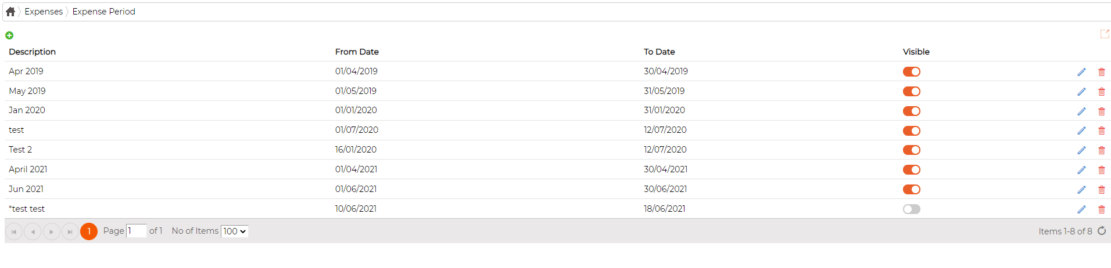Select Expense Period breadcrumb item
This screenshot has height=268, width=1111.
104,12
